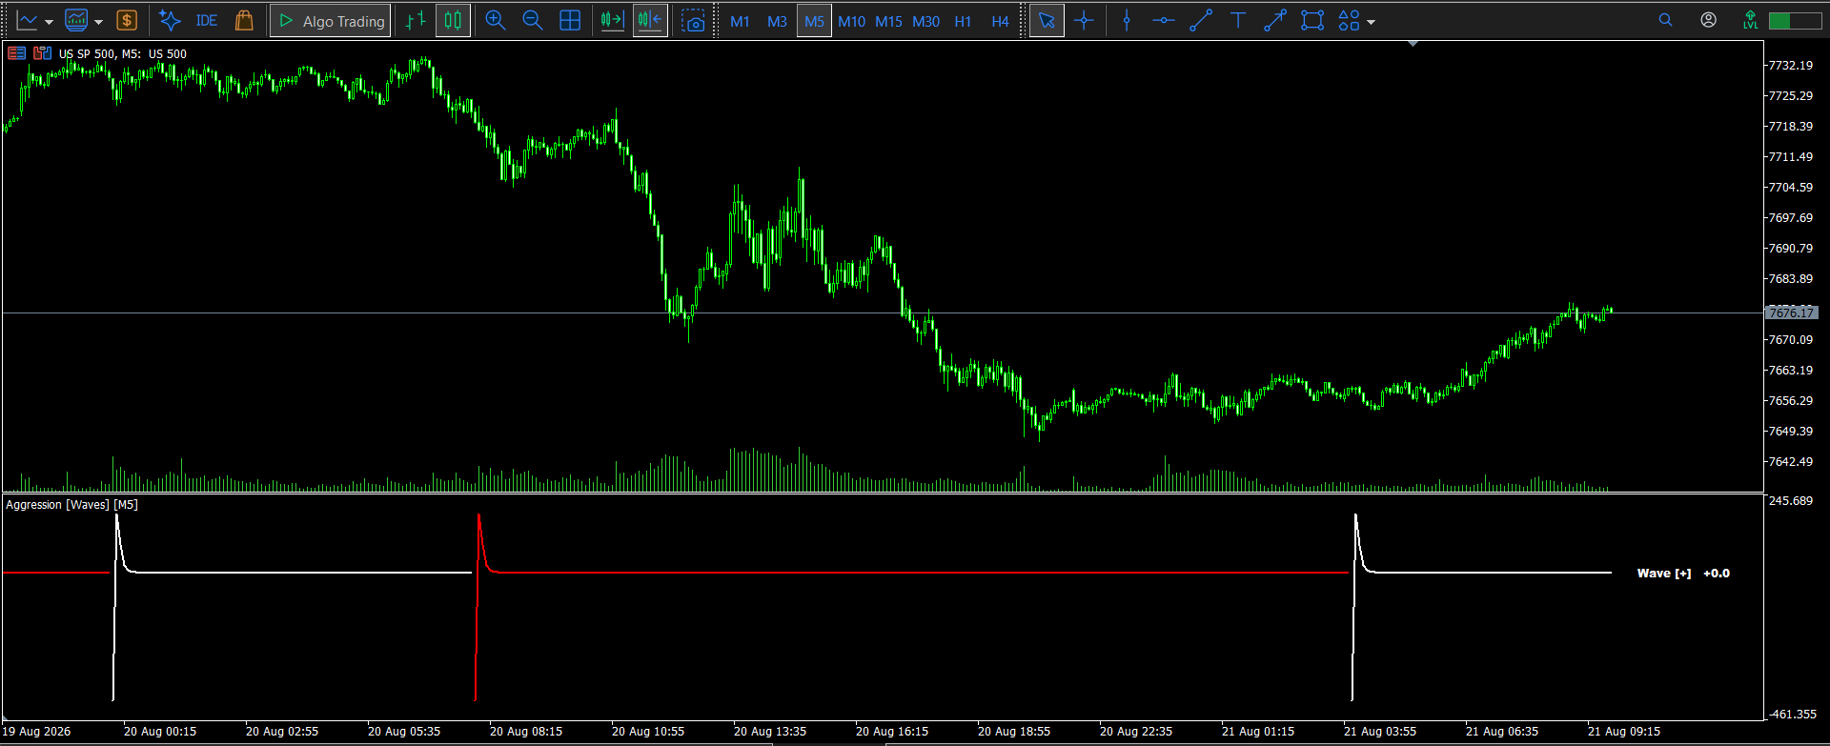Screen dimensions: 1830x746
Task: Switch chart to bar chart mode
Action: [x=416, y=21]
